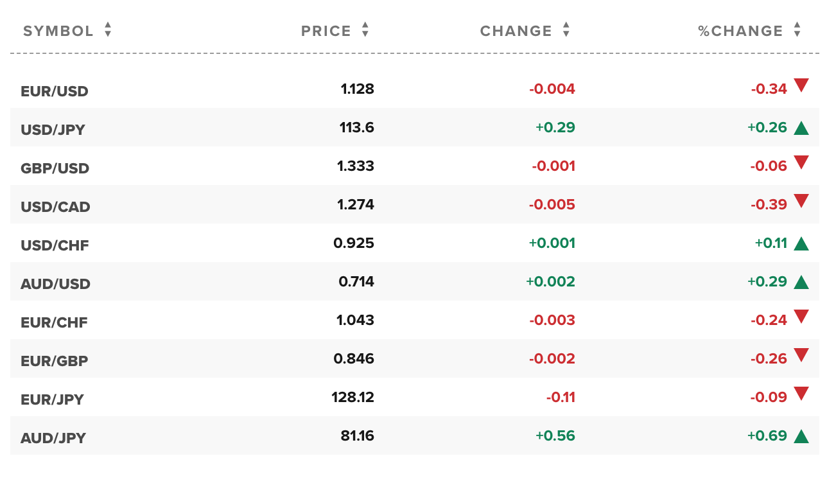Image resolution: width=836 pixels, height=483 pixels.
Task: Click the red down arrow in EUR/CHF row
Action: 801,316
